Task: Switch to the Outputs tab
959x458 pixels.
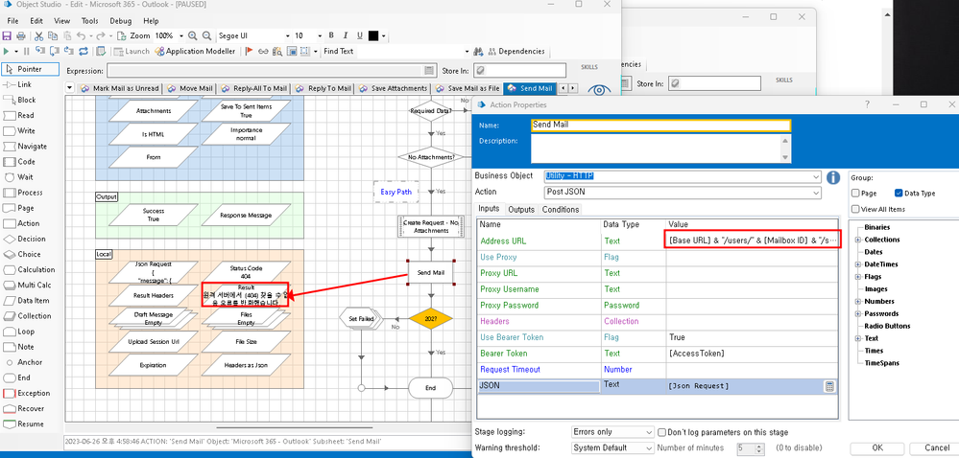Action: pyautogui.click(x=521, y=209)
